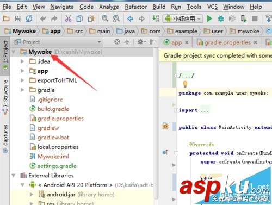Image resolution: width=272 pixels, height=205 pixels.
Task: Open the File menu
Action: pos(7,7)
